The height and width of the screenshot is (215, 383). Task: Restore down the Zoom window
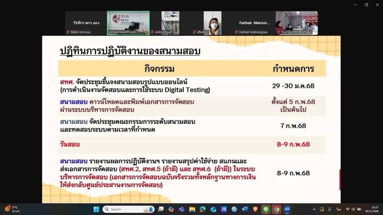[x=366, y=5]
